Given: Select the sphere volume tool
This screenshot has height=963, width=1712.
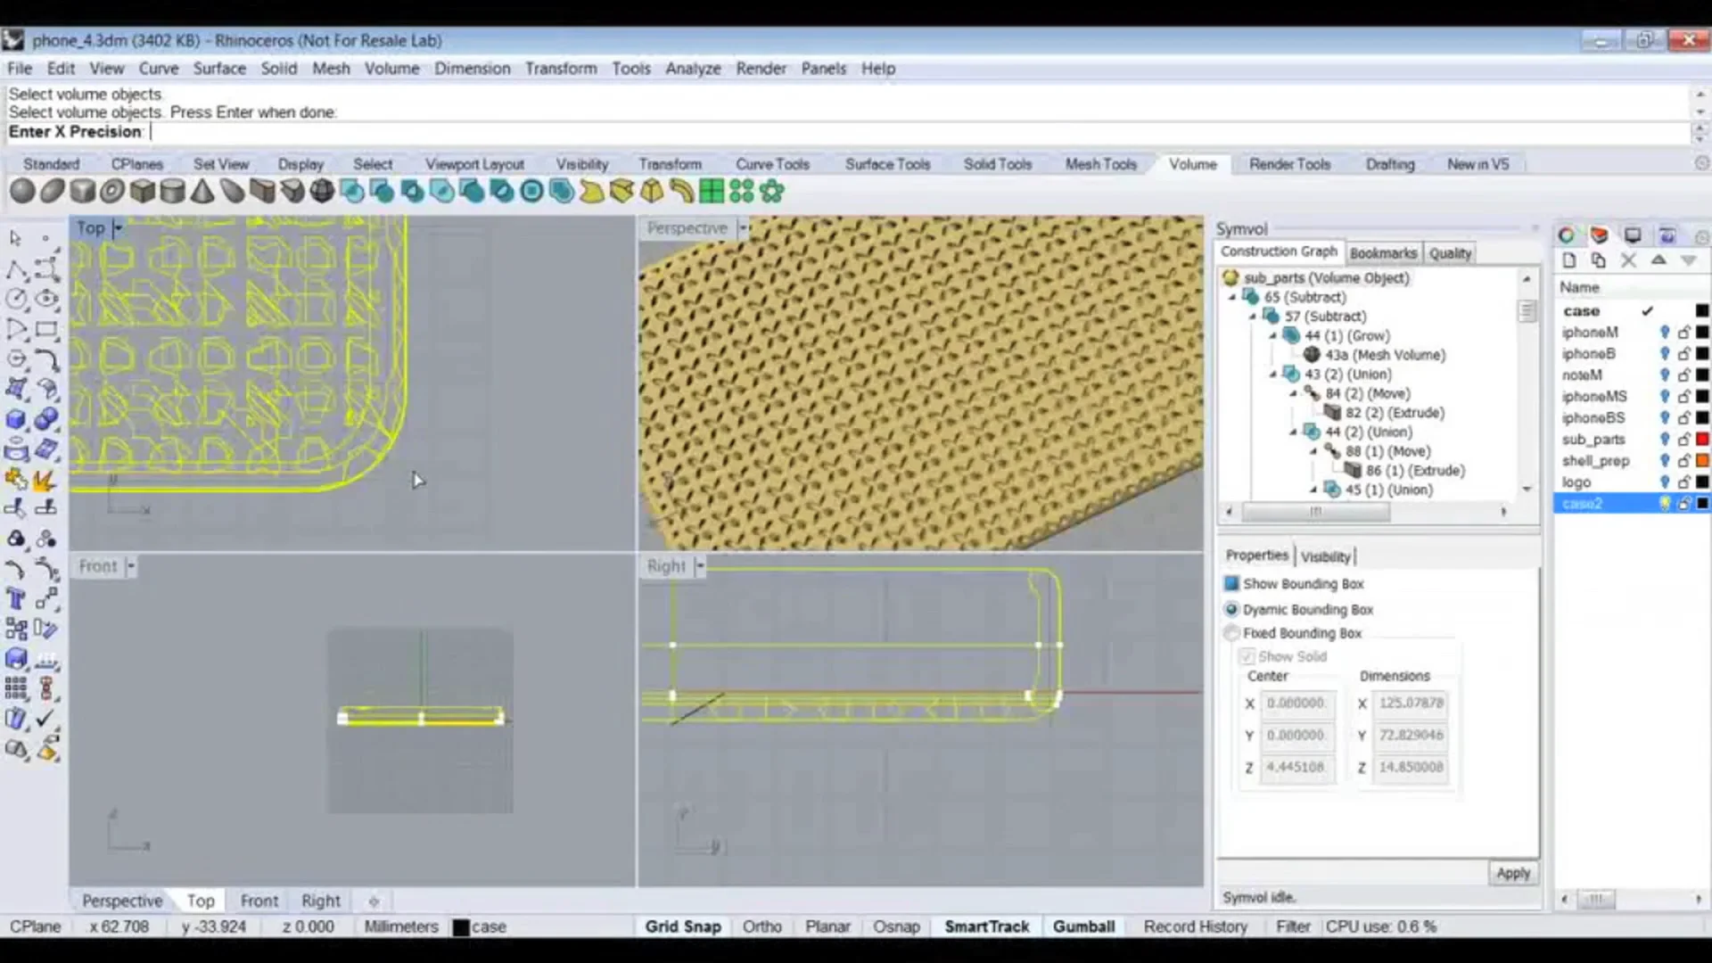Looking at the screenshot, I should [22, 191].
